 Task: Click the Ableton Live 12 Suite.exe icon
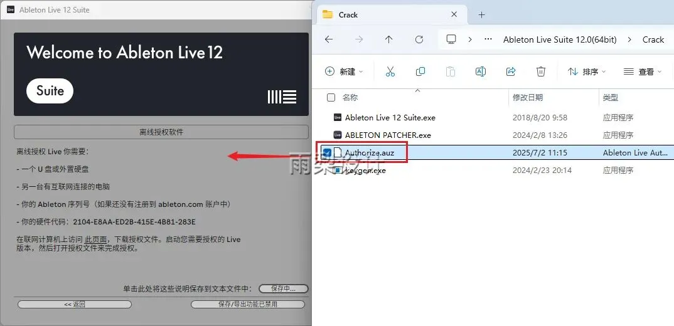tap(338, 117)
